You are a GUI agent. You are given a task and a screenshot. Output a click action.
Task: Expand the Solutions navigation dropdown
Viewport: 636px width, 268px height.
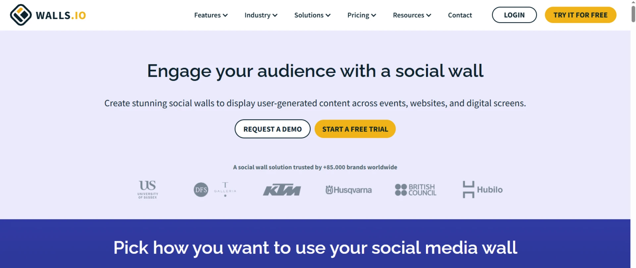point(312,15)
